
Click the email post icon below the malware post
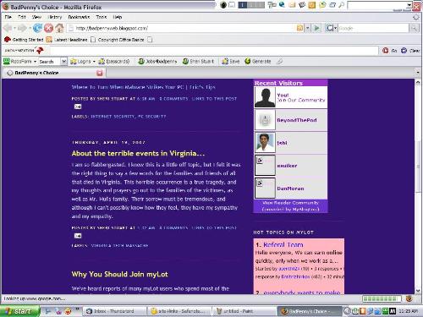pos(78,107)
